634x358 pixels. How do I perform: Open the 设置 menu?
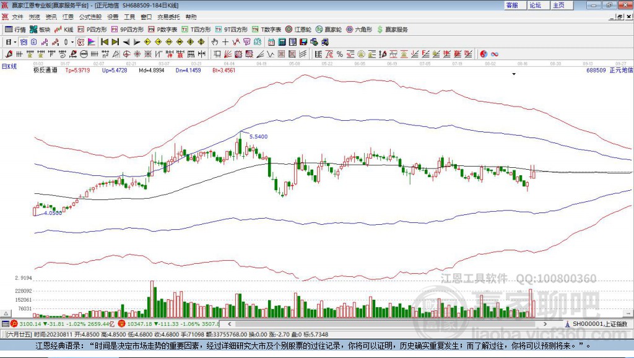(x=113, y=17)
